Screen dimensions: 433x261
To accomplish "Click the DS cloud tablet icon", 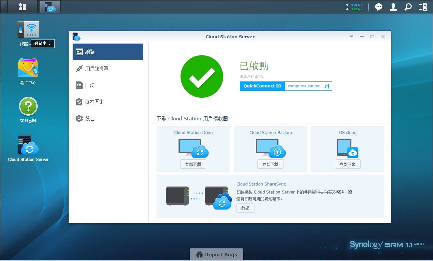I will (x=348, y=148).
